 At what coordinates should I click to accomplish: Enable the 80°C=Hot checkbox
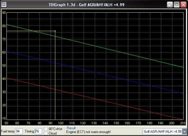tap(46, 129)
